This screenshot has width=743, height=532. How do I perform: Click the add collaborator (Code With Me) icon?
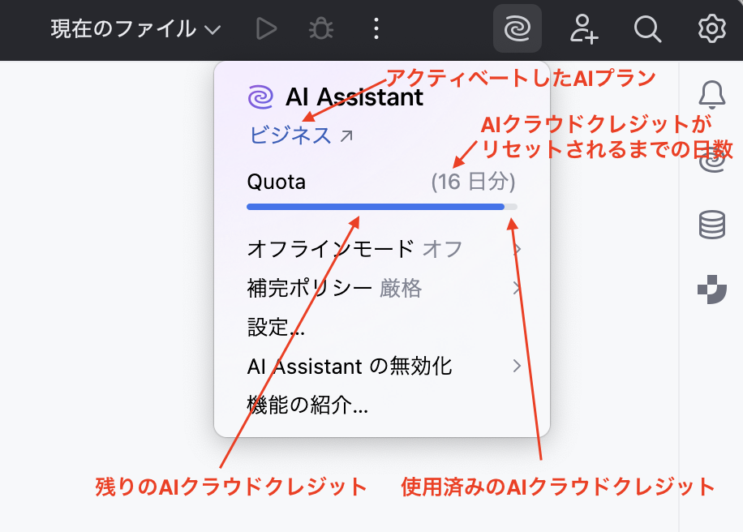pyautogui.click(x=584, y=29)
